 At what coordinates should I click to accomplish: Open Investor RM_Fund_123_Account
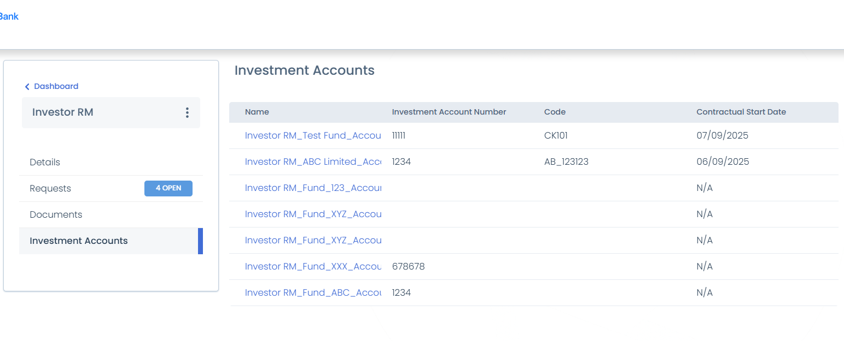pos(313,188)
